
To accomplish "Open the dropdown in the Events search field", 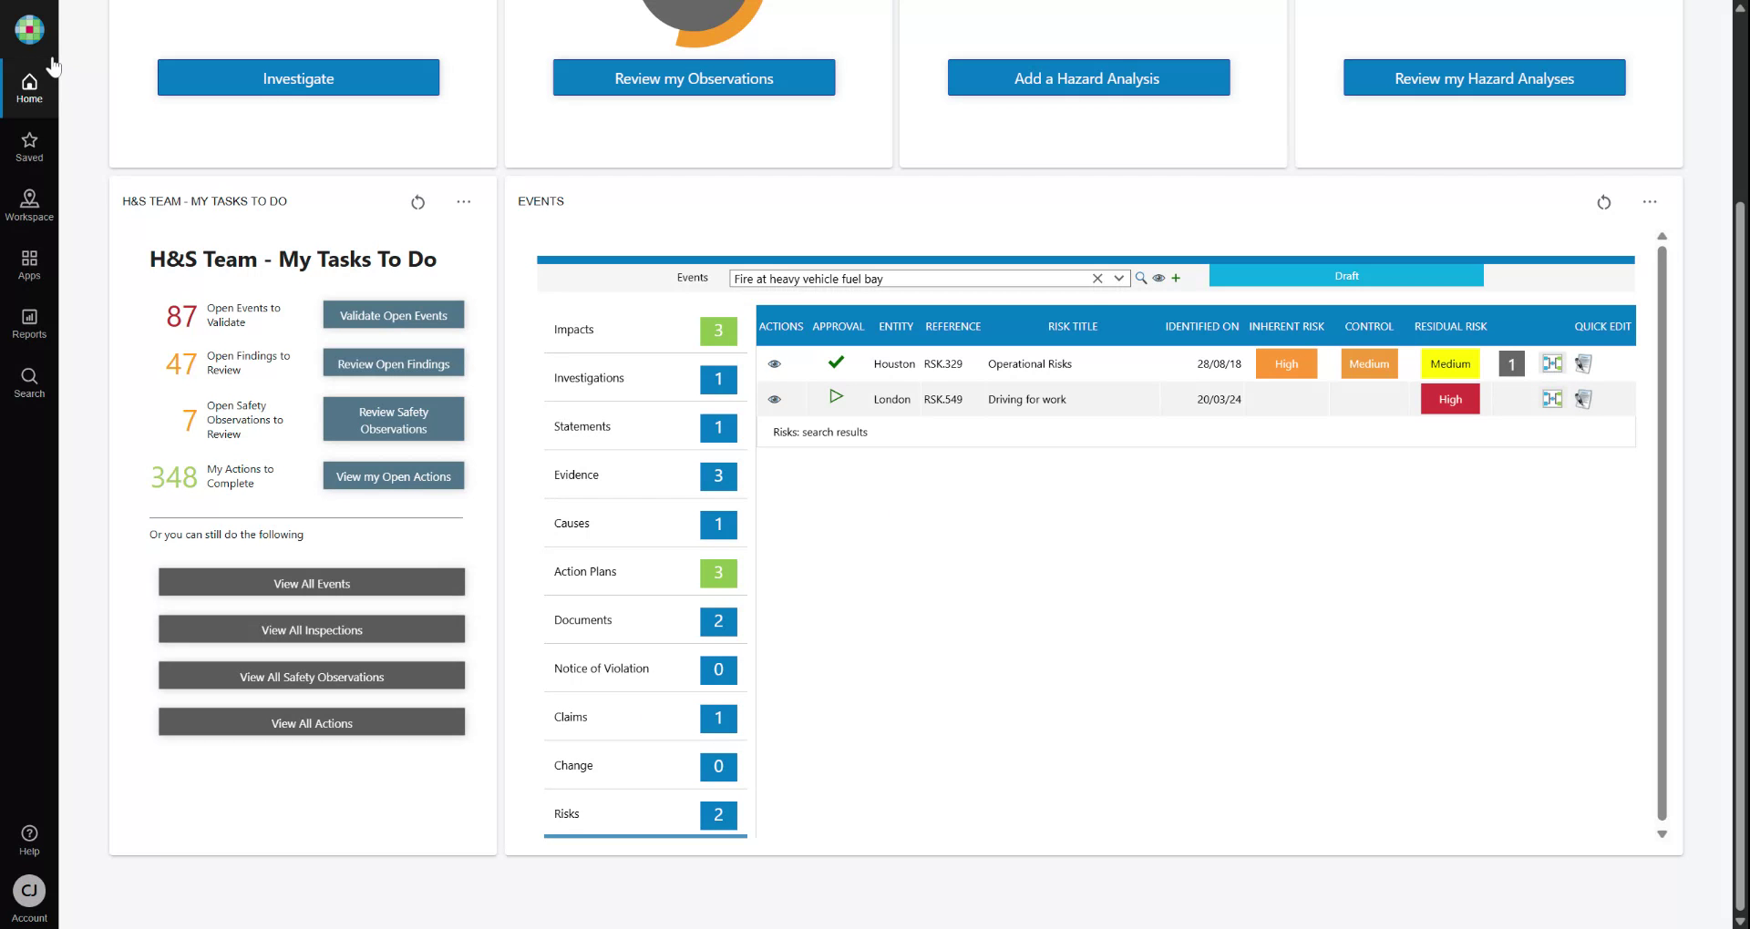I will (x=1118, y=278).
